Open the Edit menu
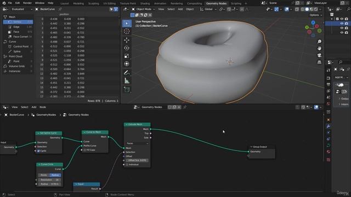Image resolution: width=351 pixels, height=197 pixels. 18,3
